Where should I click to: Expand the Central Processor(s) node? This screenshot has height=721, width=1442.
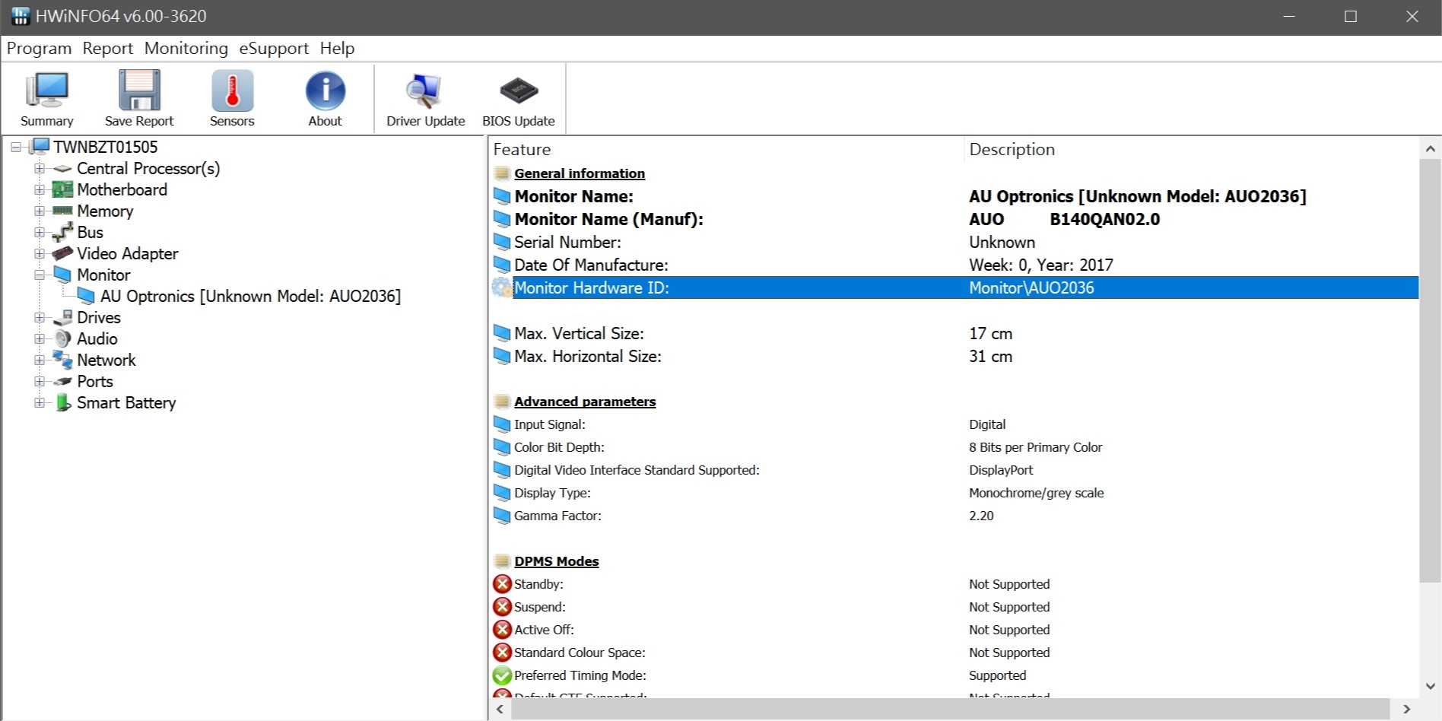(40, 168)
